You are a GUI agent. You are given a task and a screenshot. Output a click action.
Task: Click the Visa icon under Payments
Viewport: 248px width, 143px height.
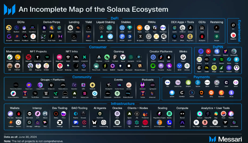[168, 83]
